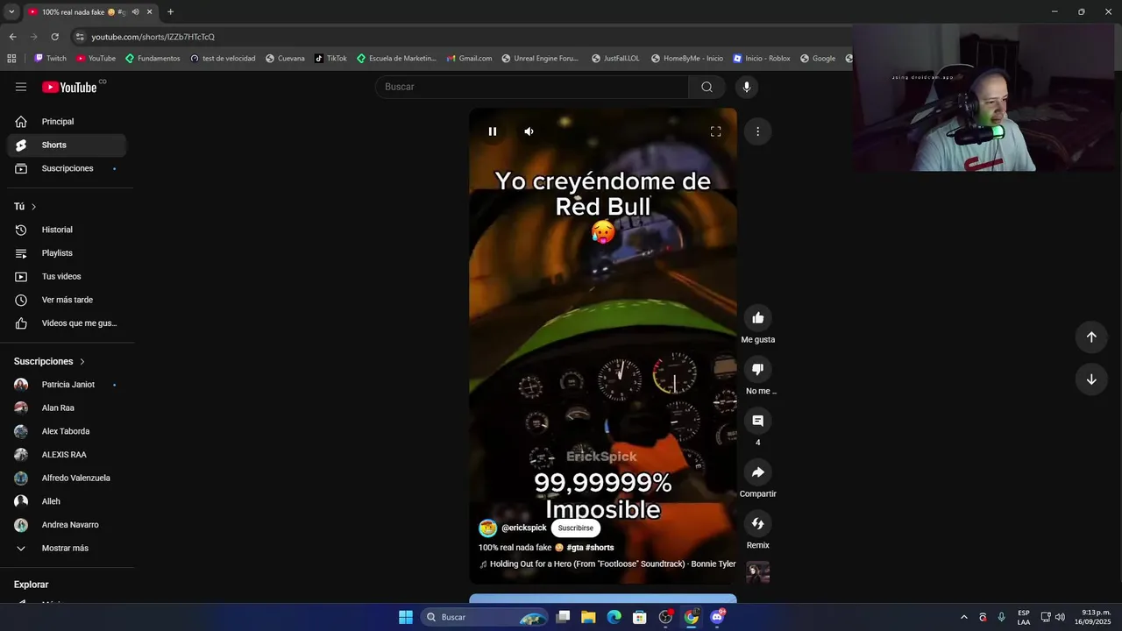Open the Twitch bookmark
Image resolution: width=1122 pixels, height=631 pixels.
tap(50, 59)
